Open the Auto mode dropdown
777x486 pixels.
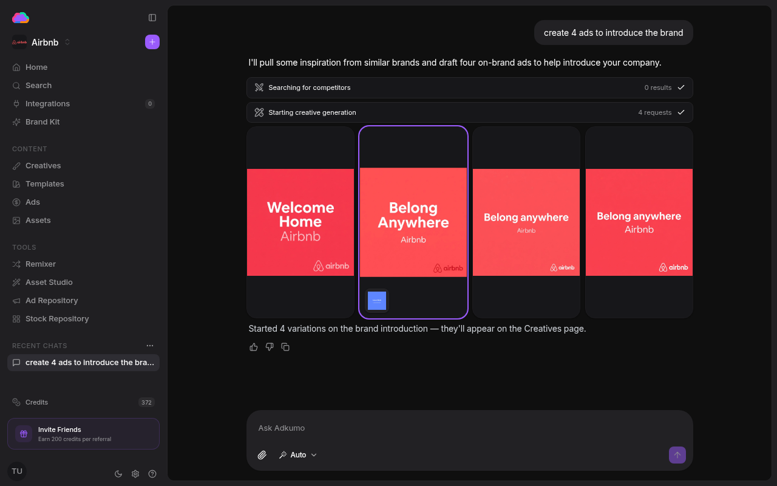click(x=297, y=455)
